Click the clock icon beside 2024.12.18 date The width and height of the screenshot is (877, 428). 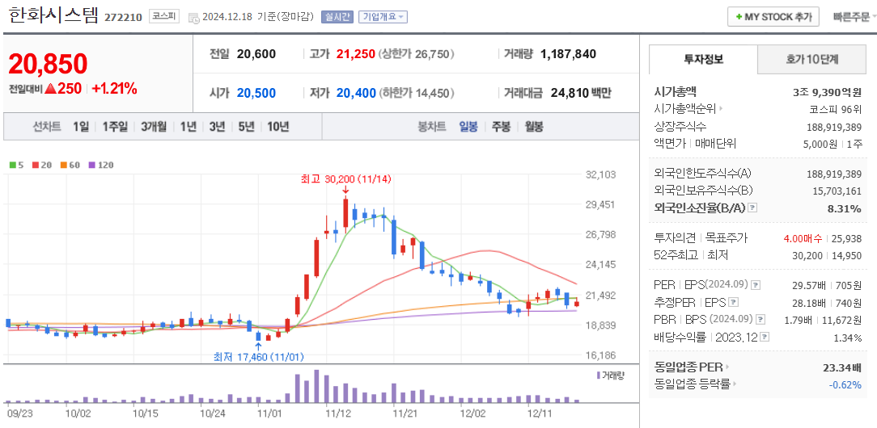click(193, 17)
